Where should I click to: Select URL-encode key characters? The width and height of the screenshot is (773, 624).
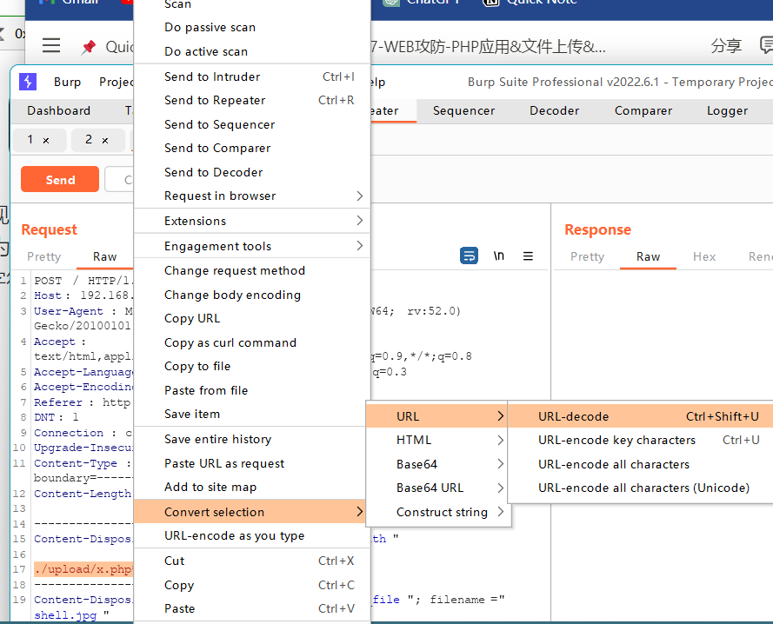point(640,440)
